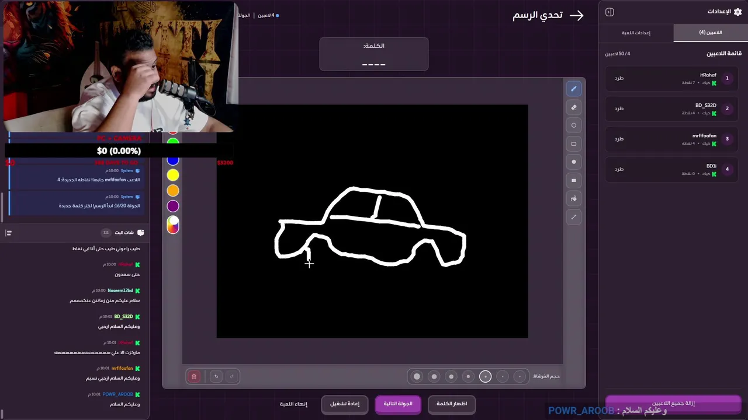The height and width of the screenshot is (420, 748).
Task: Switch to the اللاعبين (4) tab
Action: 711,33
